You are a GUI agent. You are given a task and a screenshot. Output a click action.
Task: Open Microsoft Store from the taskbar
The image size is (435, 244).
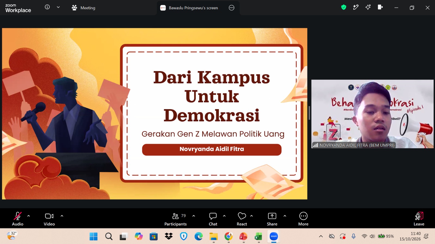pyautogui.click(x=154, y=236)
